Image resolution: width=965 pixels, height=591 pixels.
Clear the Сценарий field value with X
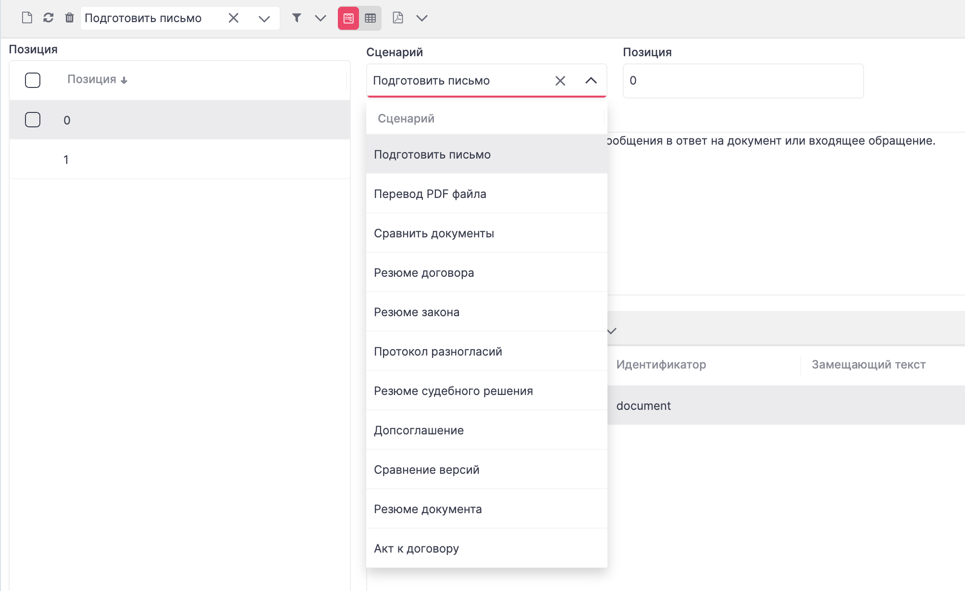[x=560, y=81]
